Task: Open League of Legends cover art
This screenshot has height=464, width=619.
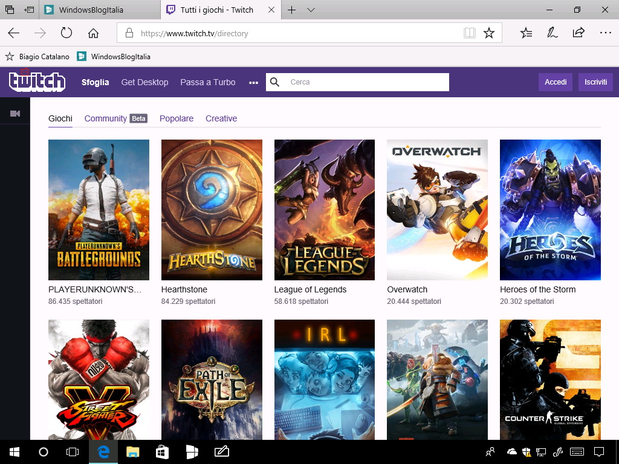Action: (x=325, y=210)
